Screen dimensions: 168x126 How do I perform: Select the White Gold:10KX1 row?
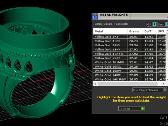129,66
